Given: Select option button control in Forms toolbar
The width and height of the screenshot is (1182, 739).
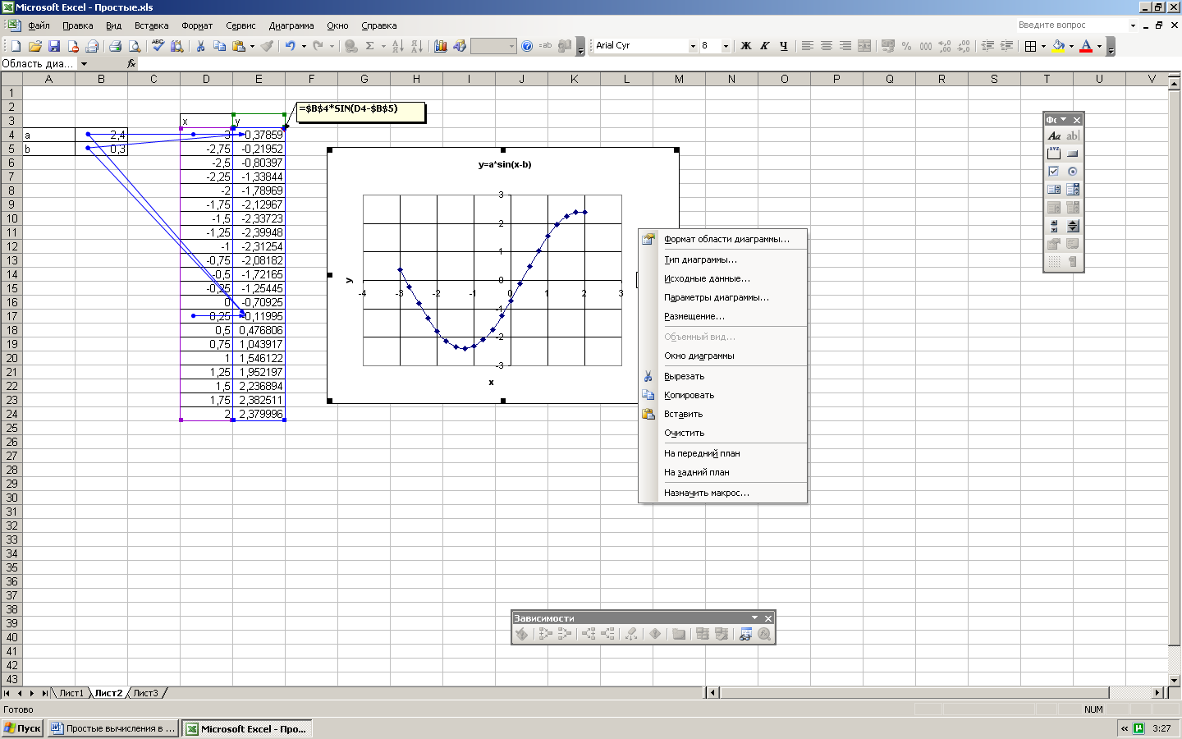Looking at the screenshot, I should click(x=1072, y=172).
